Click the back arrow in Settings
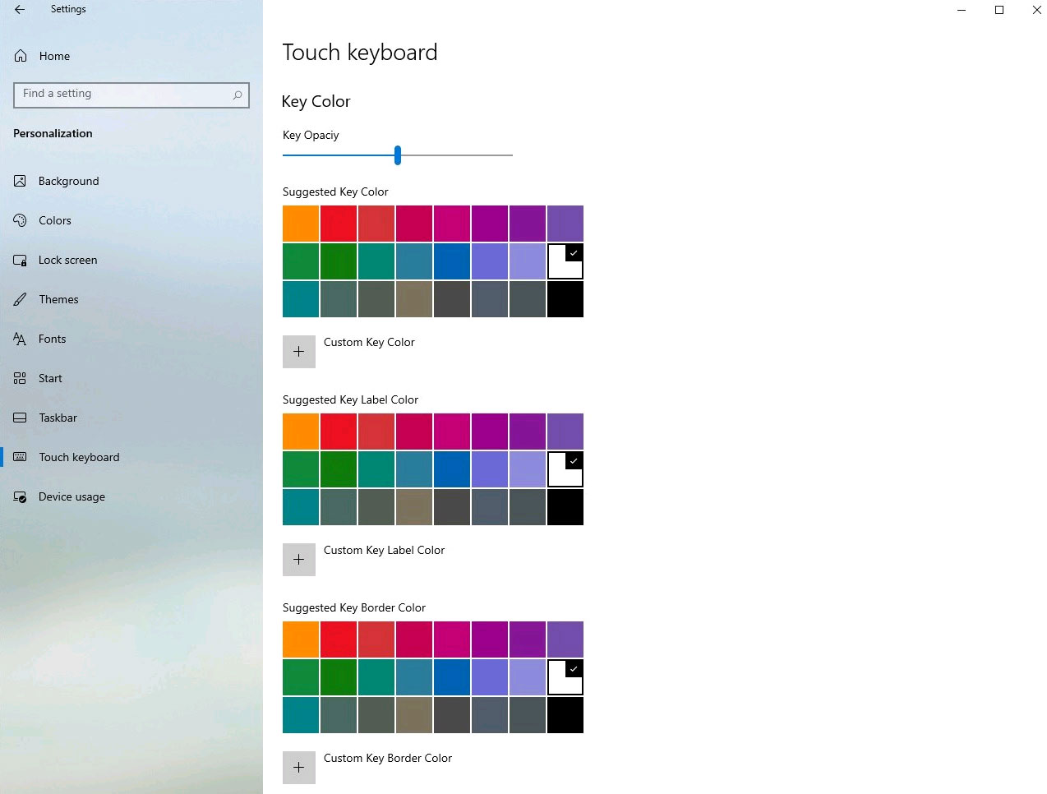Viewport: 1047px width, 794px height. point(20,10)
